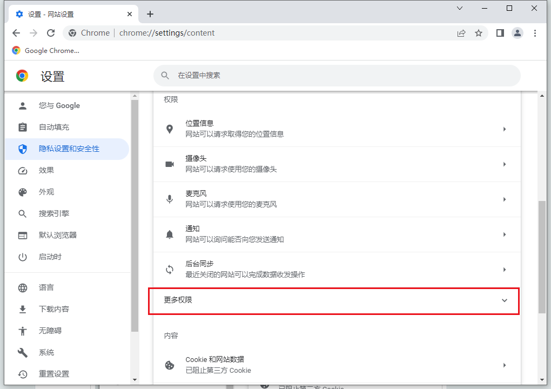Click the Google Chrome bookmark in bookmarks bar
Screen dimensions: 551x389
coord(45,50)
